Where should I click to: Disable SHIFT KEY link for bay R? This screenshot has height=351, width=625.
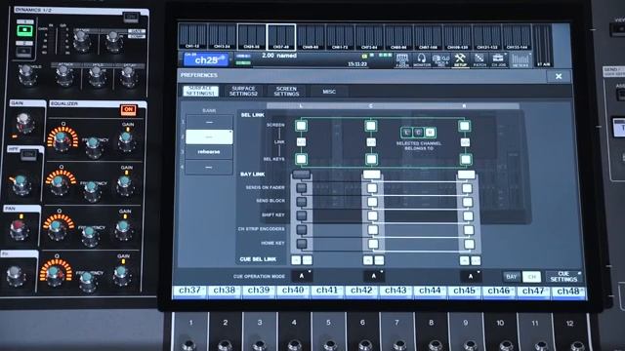pos(468,216)
